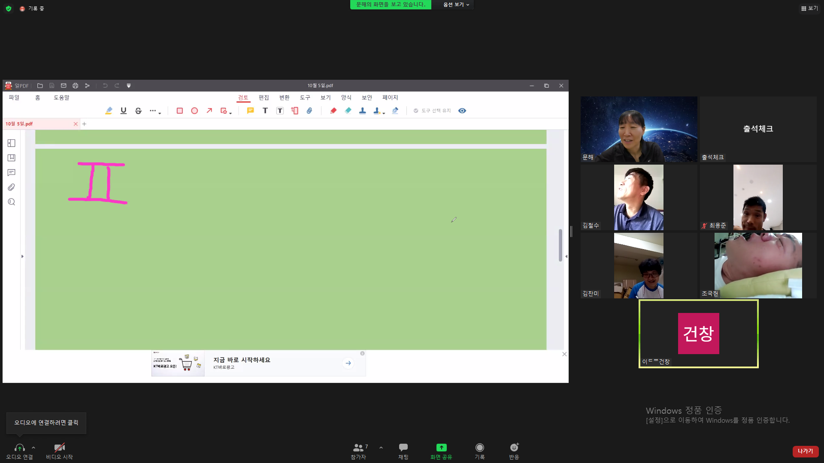The height and width of the screenshot is (463, 824).
Task: Click the vertical scrollbar thumb in PDF viewer
Action: 560,245
